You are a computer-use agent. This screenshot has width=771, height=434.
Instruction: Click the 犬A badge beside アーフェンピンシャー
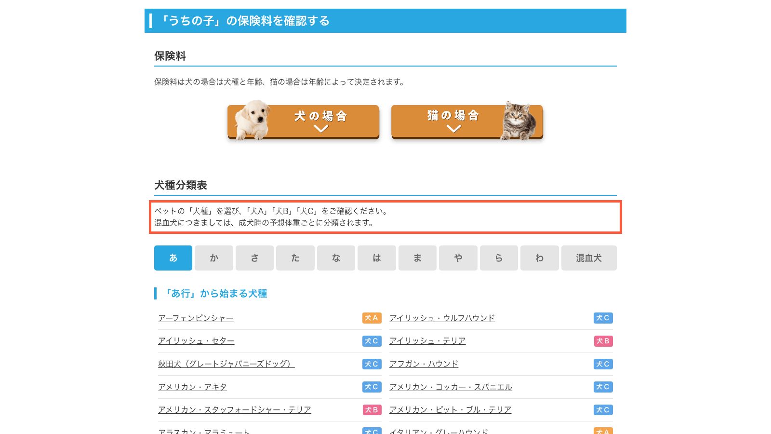(x=372, y=318)
